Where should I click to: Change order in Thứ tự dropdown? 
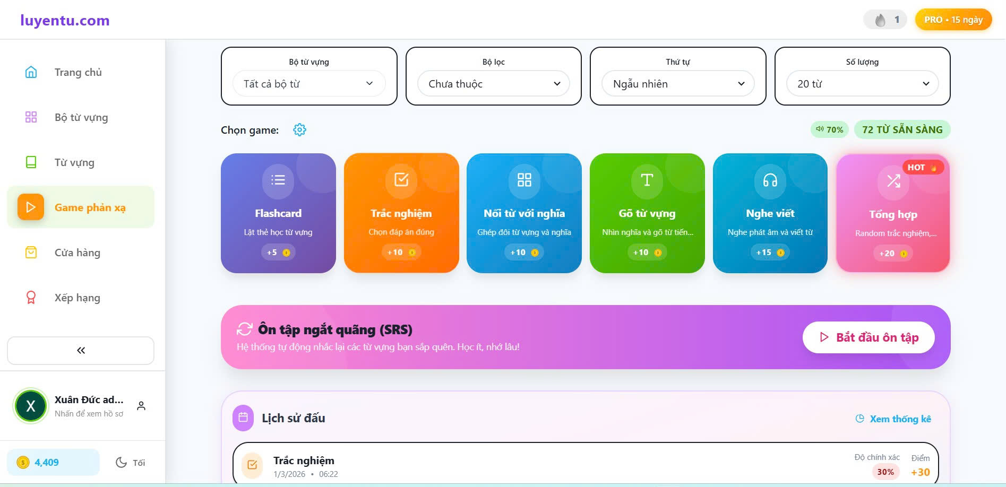click(x=678, y=84)
